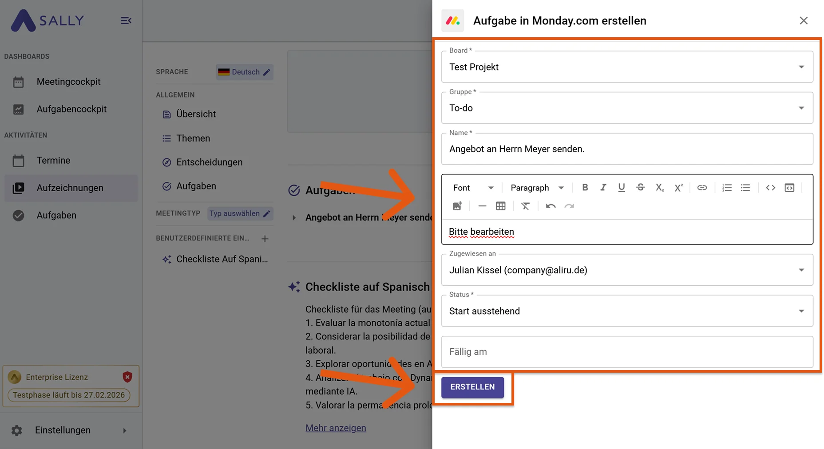
Task: Open the Zugewiesen an dropdown
Action: 627,270
